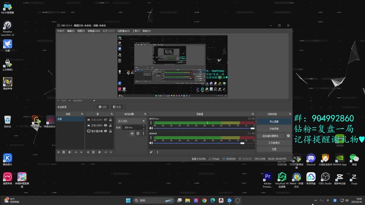The image size is (365, 205).
Task: Open virtual camera settings gear icon
Action: 288,136
